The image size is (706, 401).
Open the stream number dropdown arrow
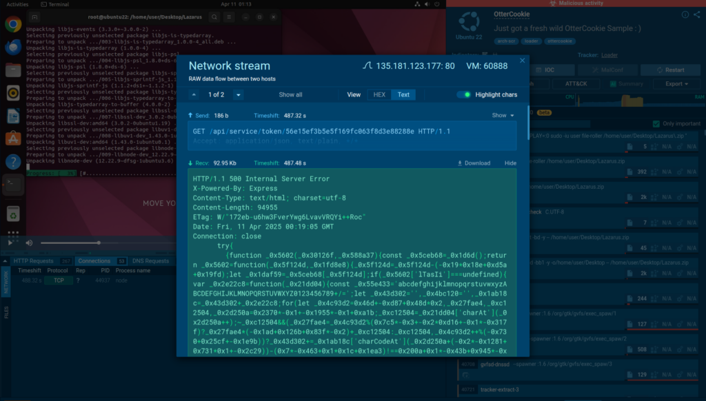coord(239,94)
